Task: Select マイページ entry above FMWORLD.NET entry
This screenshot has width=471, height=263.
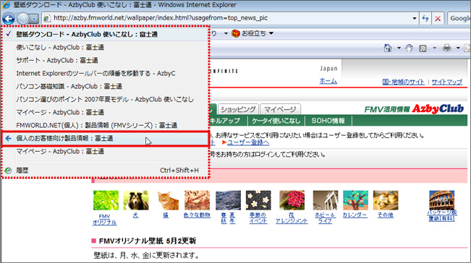Action: (105, 113)
